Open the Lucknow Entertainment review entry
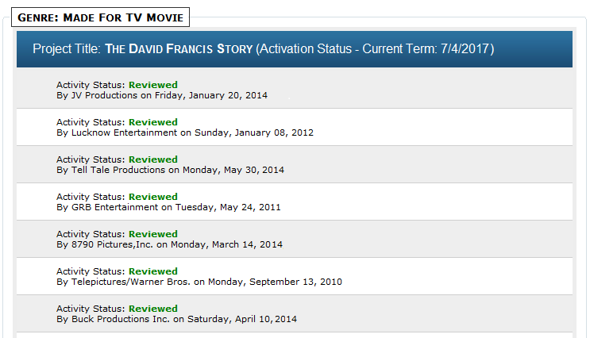This screenshot has width=590, height=338. pyautogui.click(x=295, y=127)
